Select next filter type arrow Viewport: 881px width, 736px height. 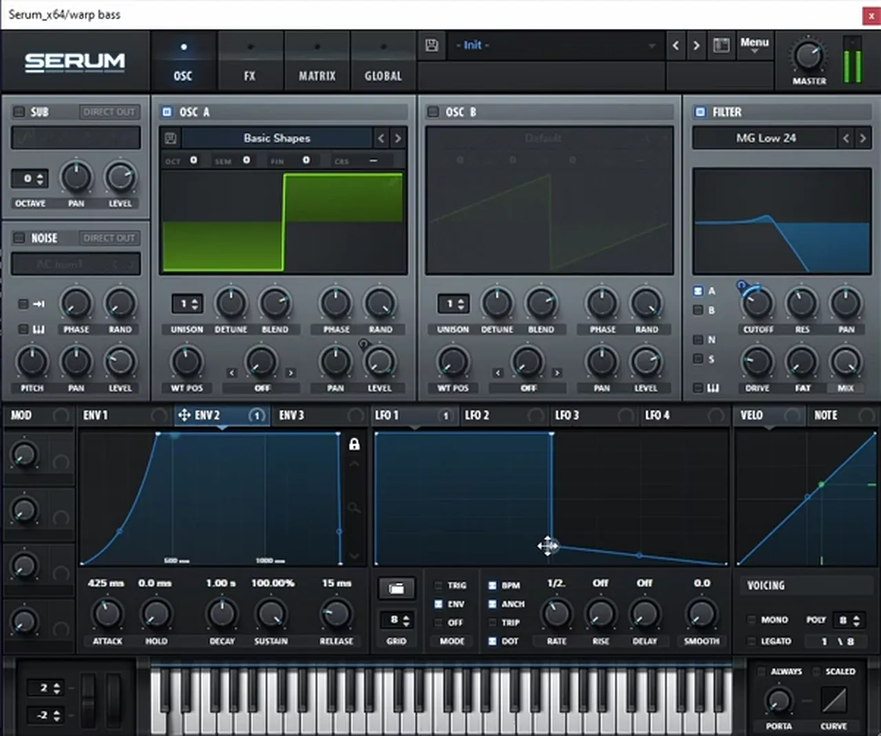863,138
